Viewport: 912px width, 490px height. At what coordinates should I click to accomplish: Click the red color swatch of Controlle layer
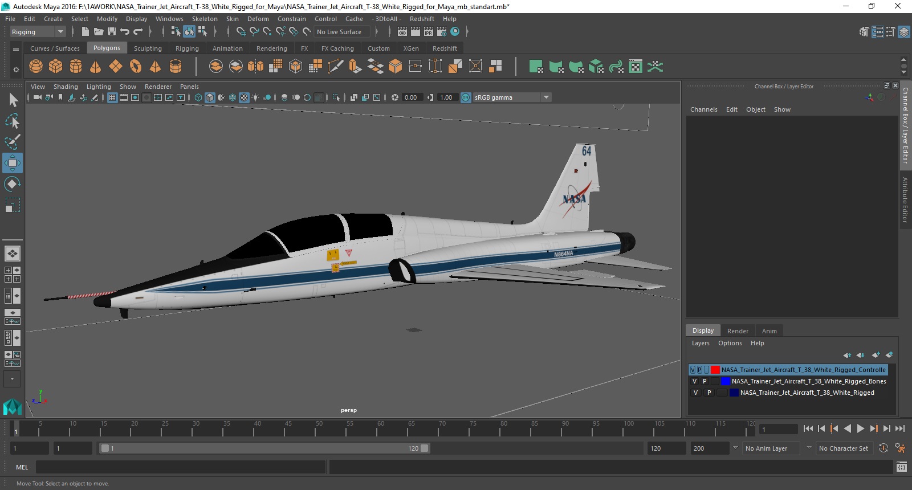coord(715,370)
